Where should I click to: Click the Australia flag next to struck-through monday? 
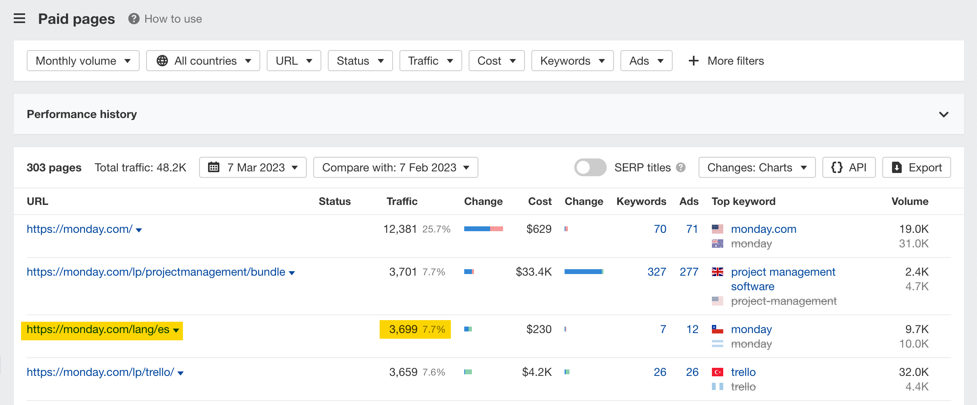(718, 243)
